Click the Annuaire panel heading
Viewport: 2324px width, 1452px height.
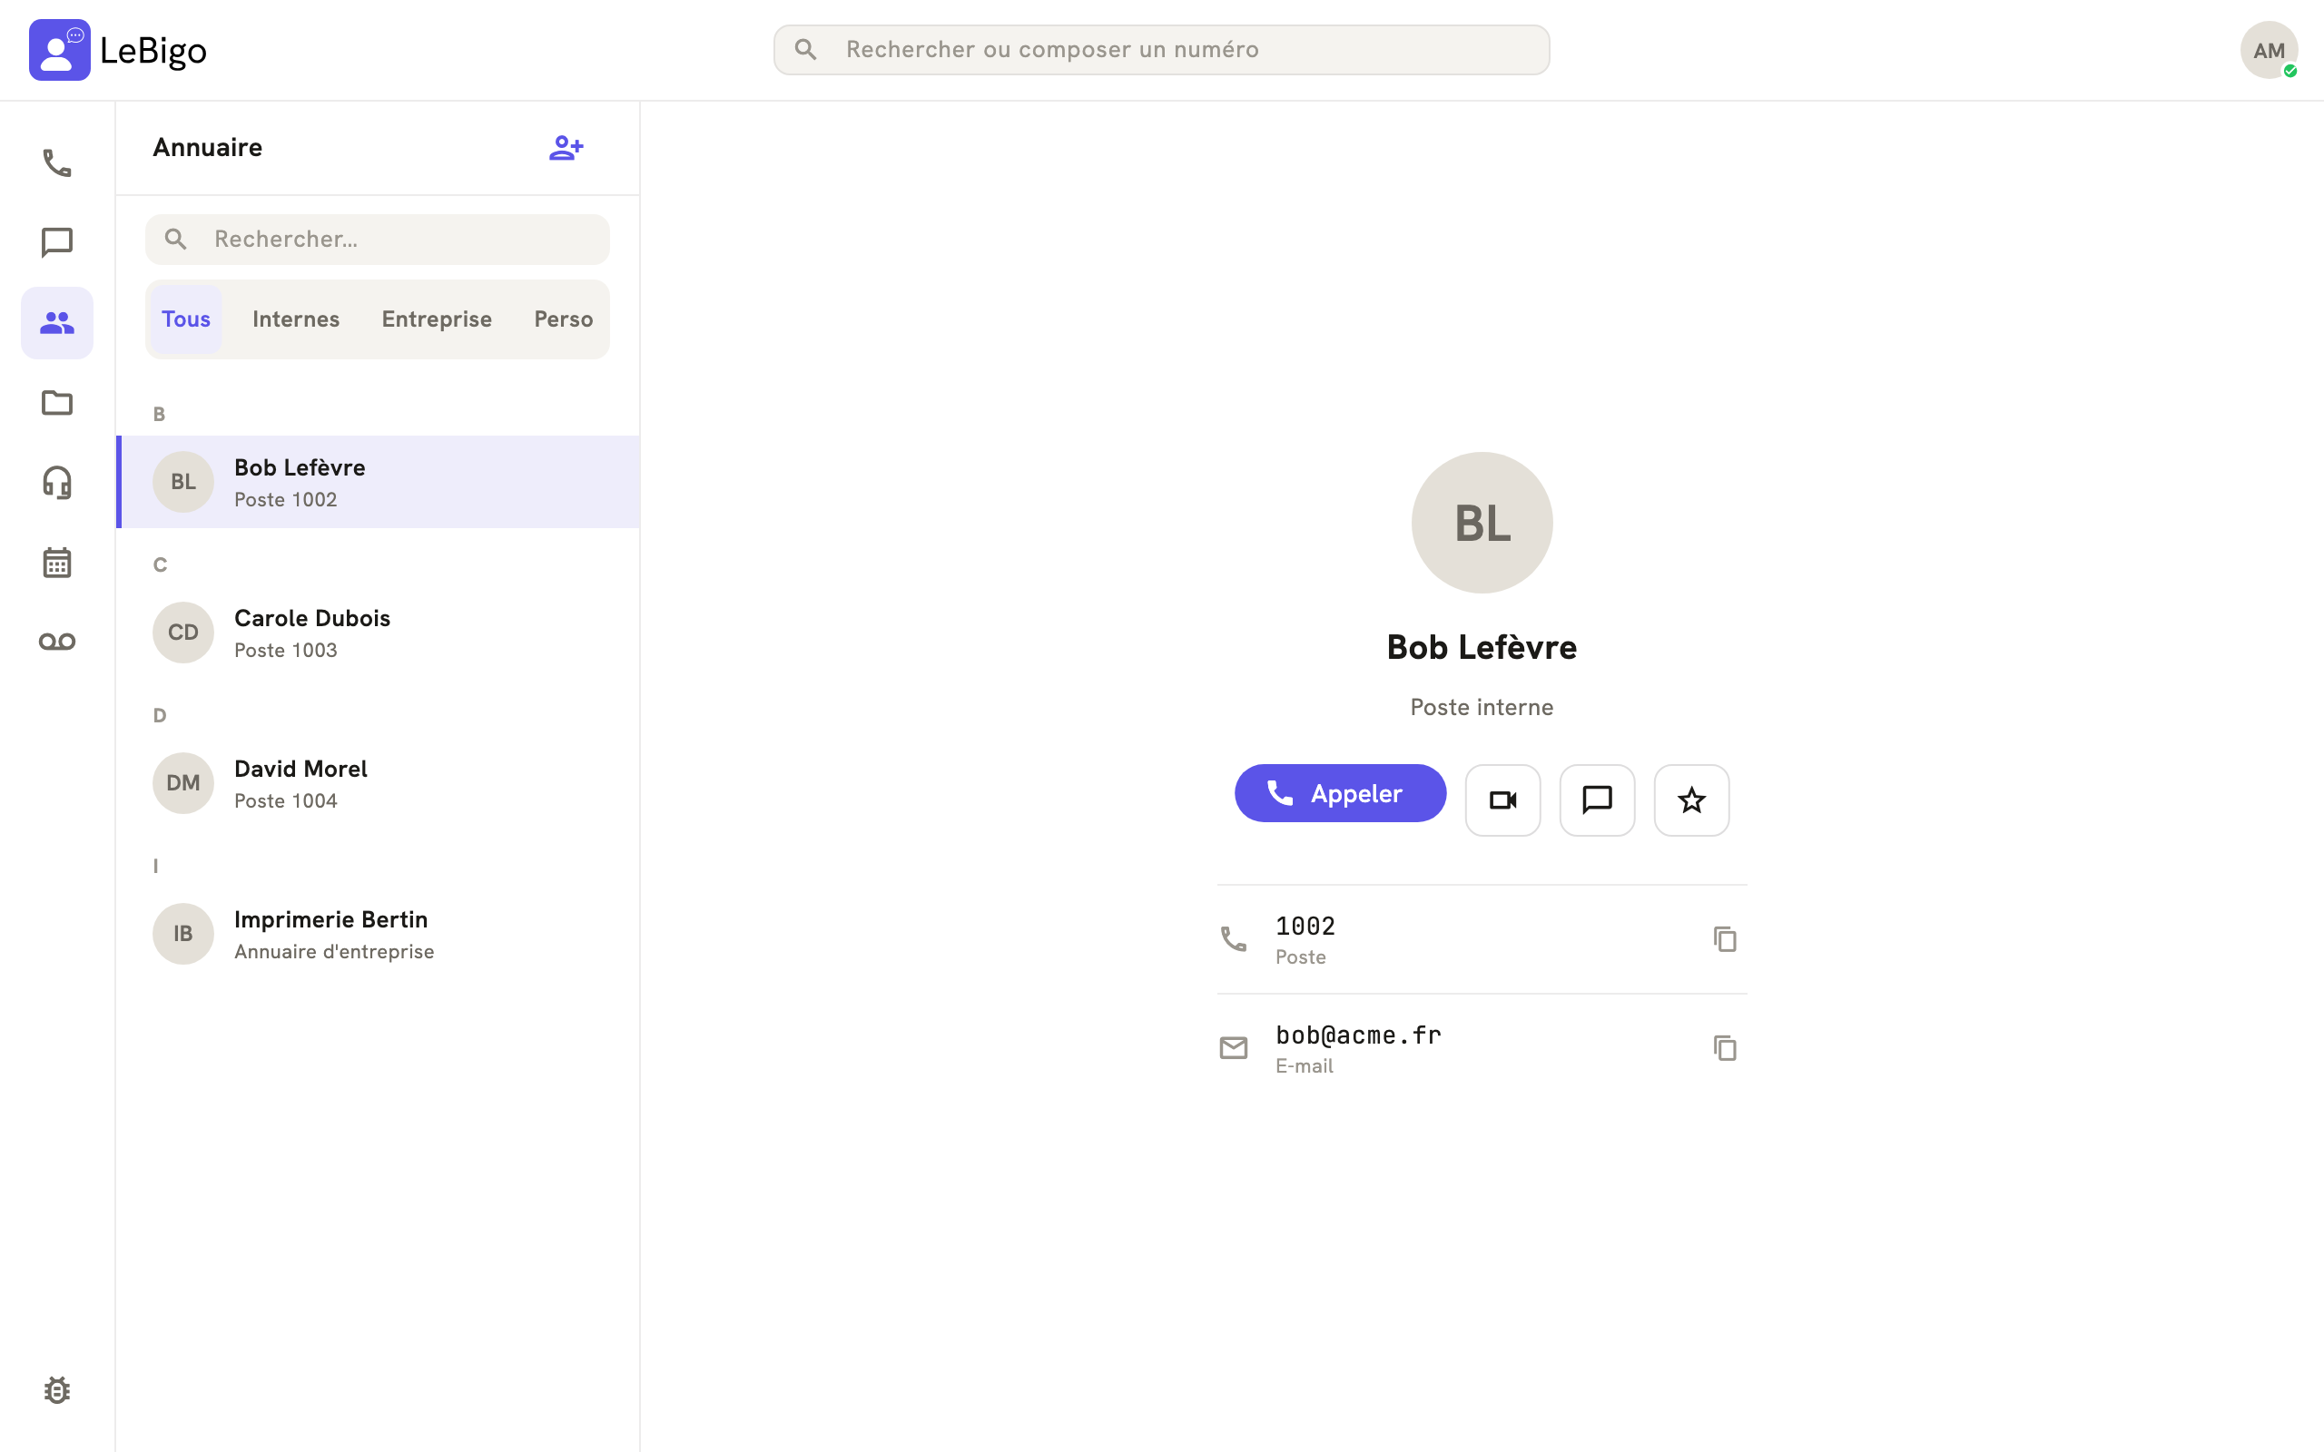(x=207, y=148)
